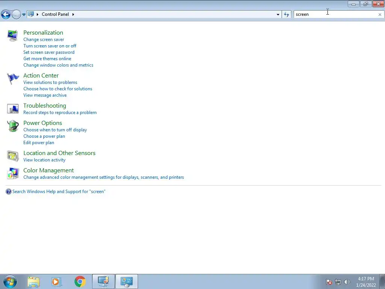This screenshot has height=289, width=385.
Task: Switch to the Personalization taskbar window
Action: tap(103, 281)
